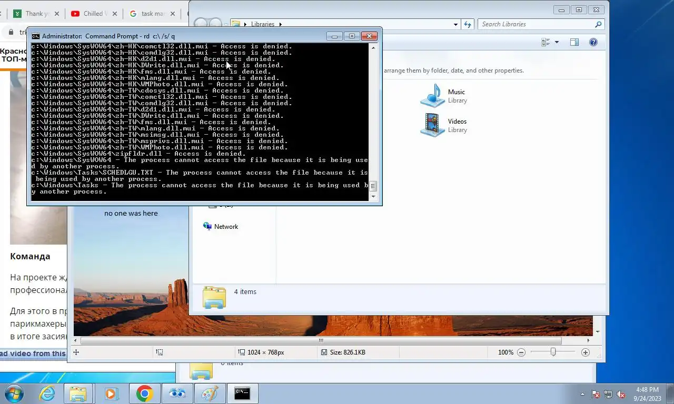Screen dimensions: 674x404
Task: Click the 'Size: 826.1KB' status text
Action: tap(348, 352)
